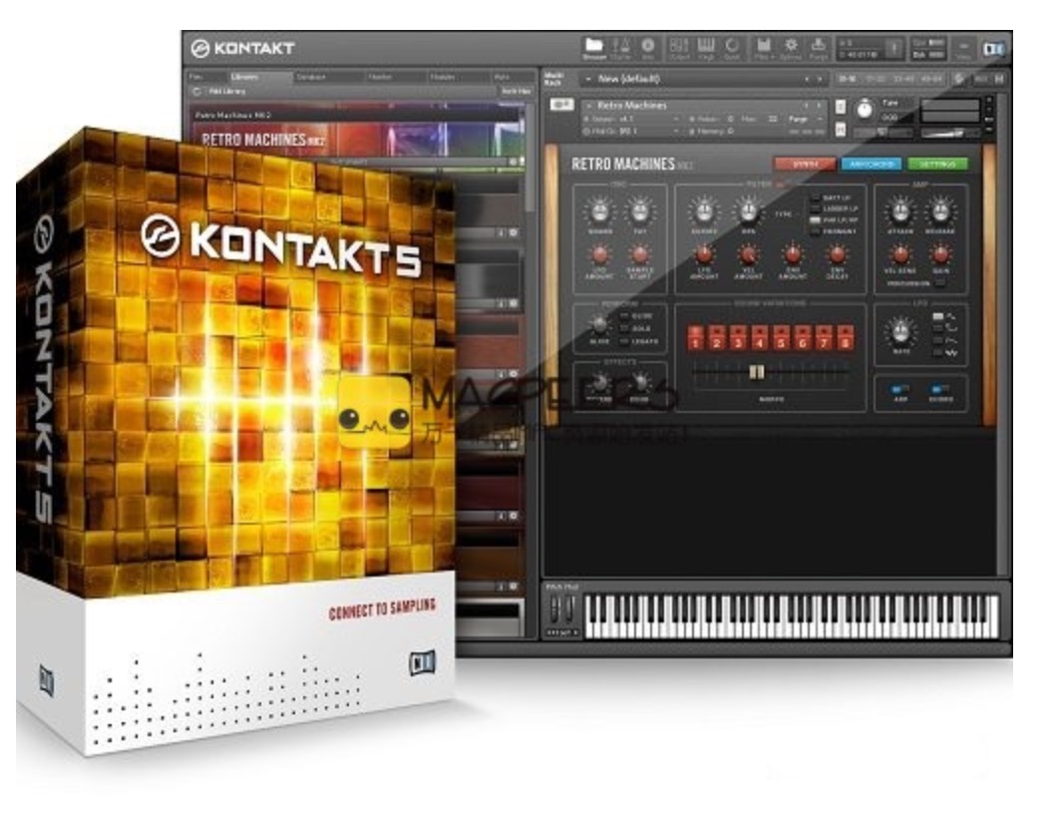
Task: Enable the Legato switch
Action: point(624,341)
